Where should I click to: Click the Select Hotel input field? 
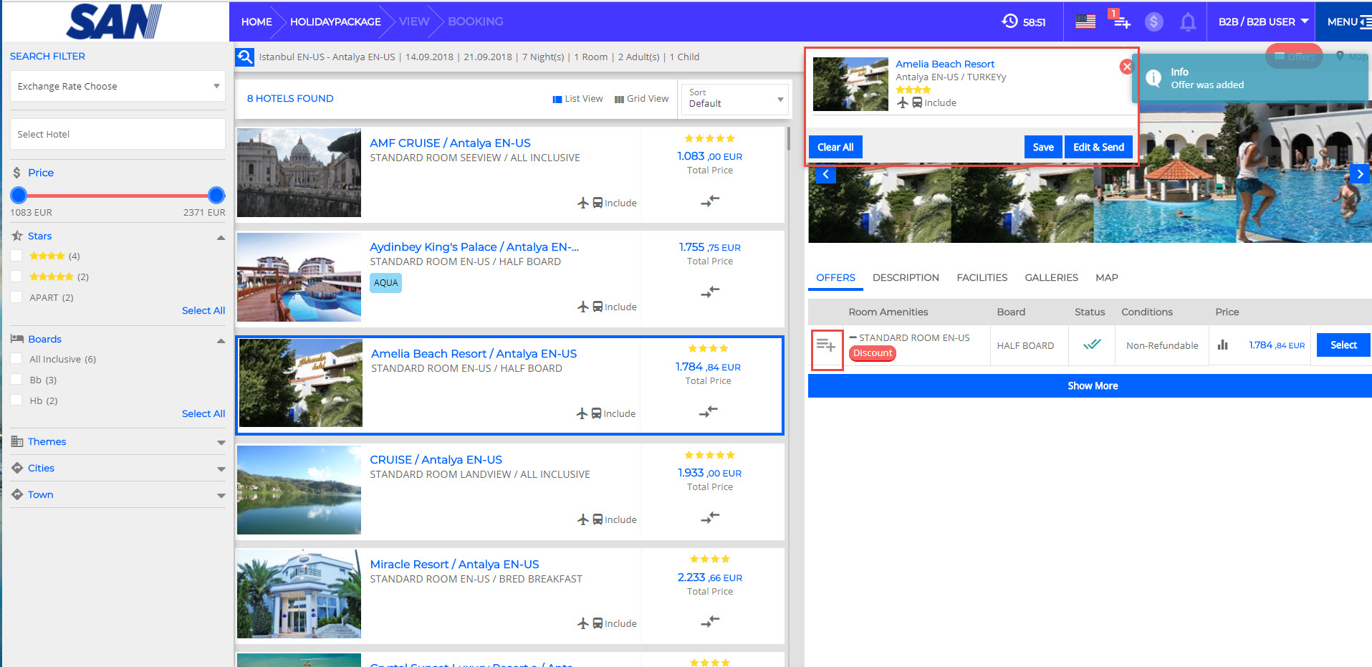(x=117, y=134)
